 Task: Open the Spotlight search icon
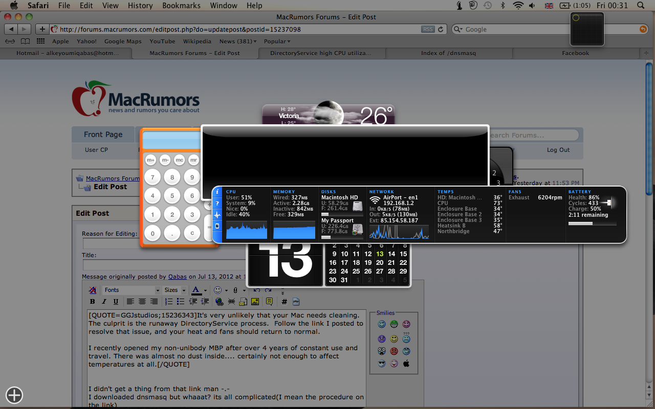pyautogui.click(x=641, y=6)
